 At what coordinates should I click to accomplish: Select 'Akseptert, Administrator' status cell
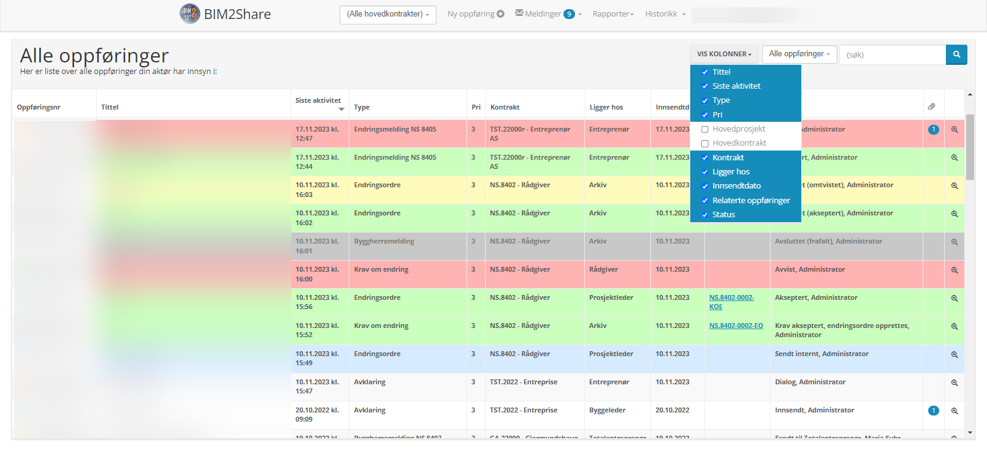click(816, 297)
